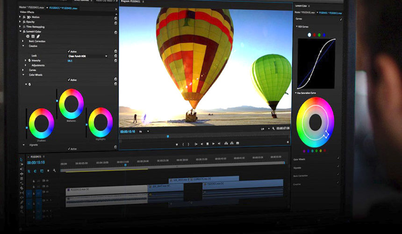Click the Go to In point icon
The image size is (402, 234).
click(x=196, y=144)
